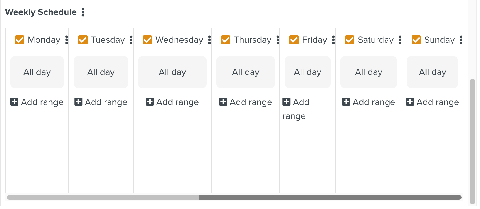480x209 pixels.
Task: Add a time range for Thursday
Action: point(246,102)
